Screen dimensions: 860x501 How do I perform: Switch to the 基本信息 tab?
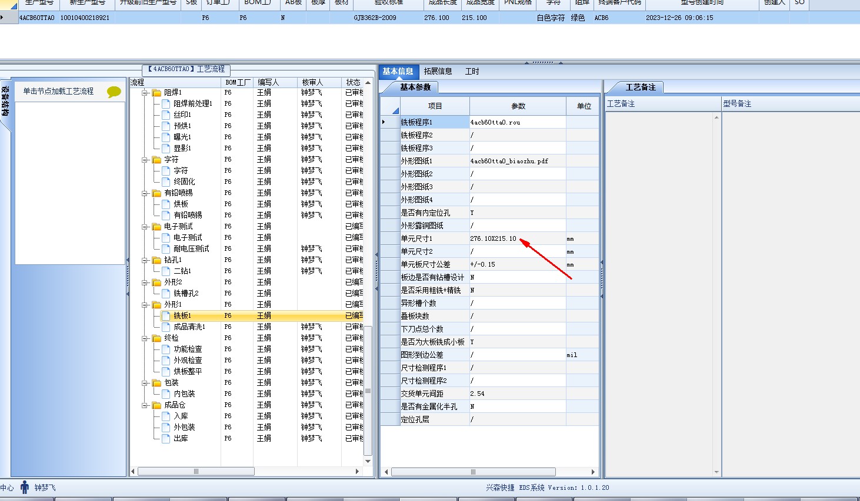point(398,72)
